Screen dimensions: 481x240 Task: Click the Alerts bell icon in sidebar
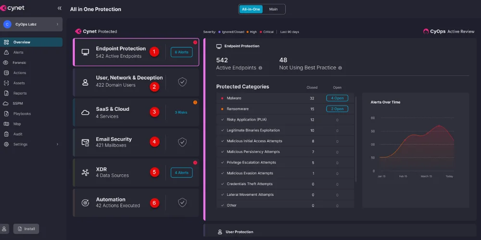6,52
